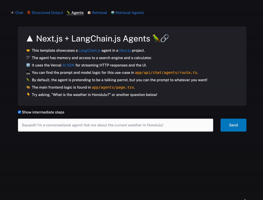Click the 'Show intermediate steps' label
The image size is (263, 200).
(x=43, y=112)
